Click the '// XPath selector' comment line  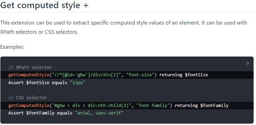(x=30, y=67)
